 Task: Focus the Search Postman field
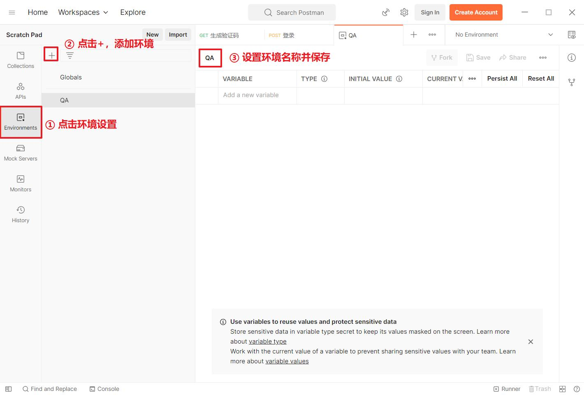[x=292, y=12]
